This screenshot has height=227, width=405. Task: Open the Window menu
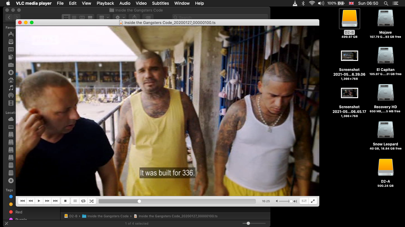point(182,3)
